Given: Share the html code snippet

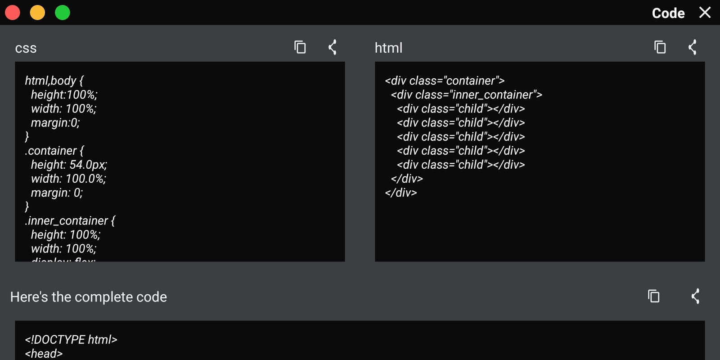Looking at the screenshot, I should point(693,47).
